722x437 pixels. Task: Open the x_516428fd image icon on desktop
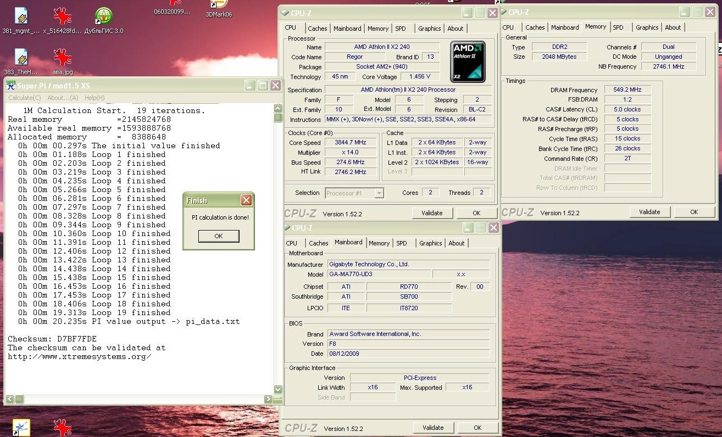[62, 16]
